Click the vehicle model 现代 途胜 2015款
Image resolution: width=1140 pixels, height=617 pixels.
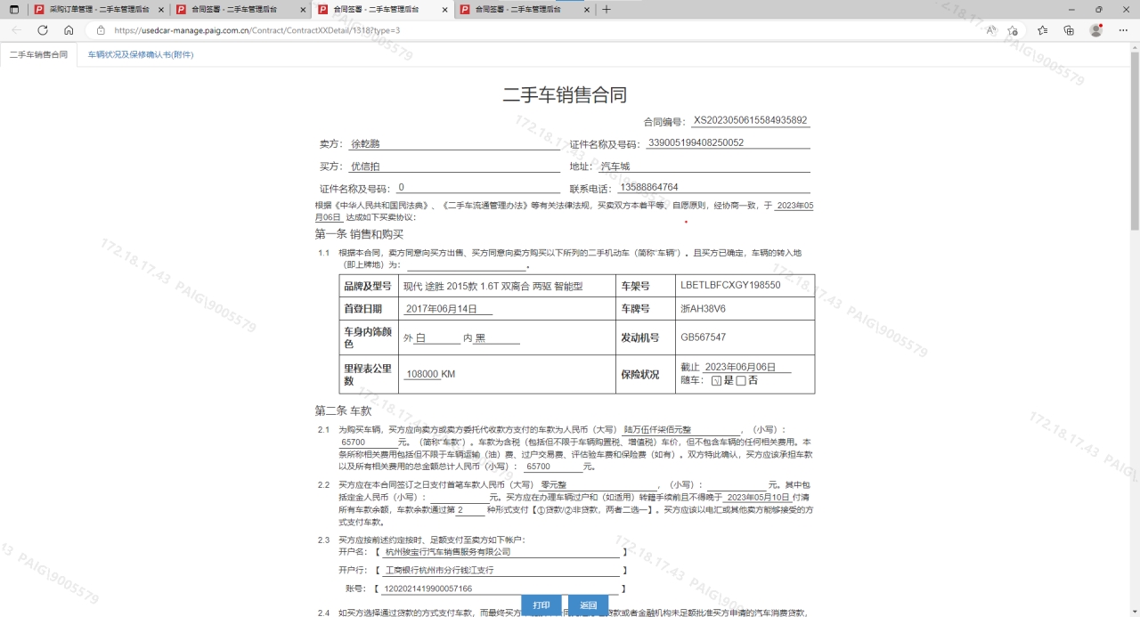(493, 286)
